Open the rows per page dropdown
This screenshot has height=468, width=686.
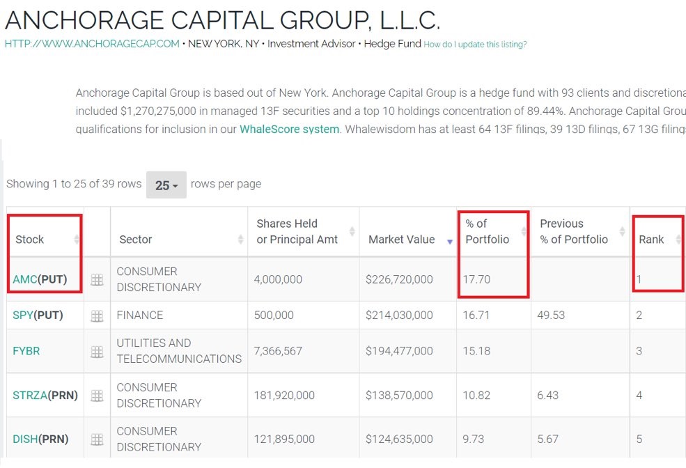[166, 184]
